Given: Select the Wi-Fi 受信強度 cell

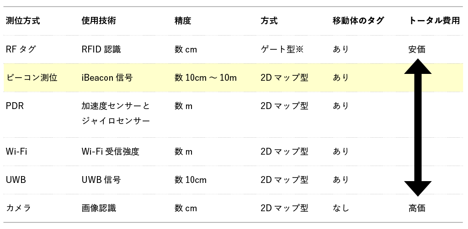Looking at the screenshot, I should pos(111,151).
